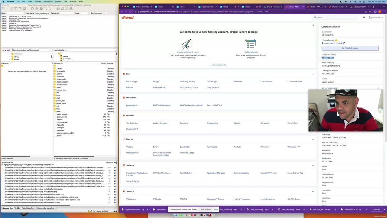This screenshot has height=218, width=387.
Task: Open the Bookmarks menu in menu bar
Action: tap(48, 2)
